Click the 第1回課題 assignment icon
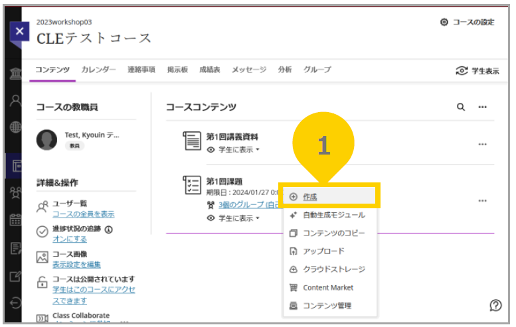The height and width of the screenshot is (327, 516). tap(192, 184)
